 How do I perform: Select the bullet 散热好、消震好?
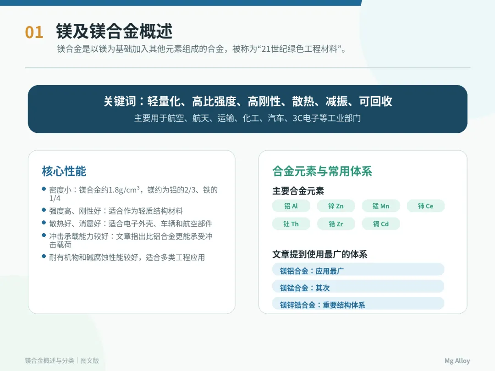[x=127, y=224]
